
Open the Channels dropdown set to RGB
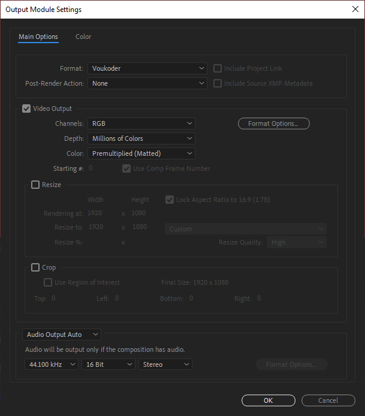(141, 123)
